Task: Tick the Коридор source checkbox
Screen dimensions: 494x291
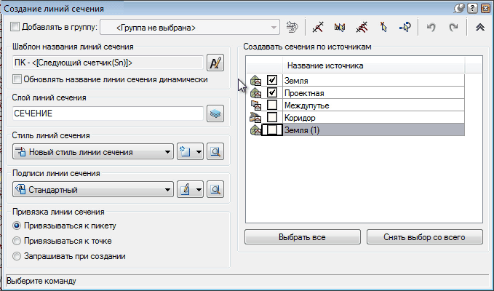Action: pyautogui.click(x=272, y=117)
